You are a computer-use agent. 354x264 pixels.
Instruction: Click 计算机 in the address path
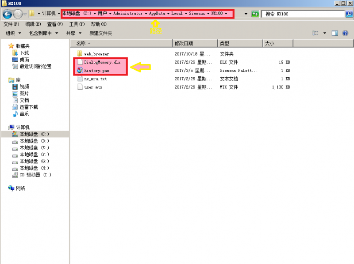tap(49, 13)
